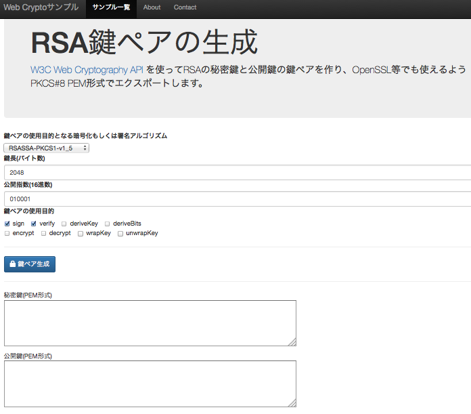
Task: Click the 鍵ペア生成 button
Action: (x=30, y=264)
